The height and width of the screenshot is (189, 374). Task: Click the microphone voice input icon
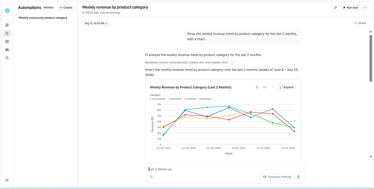click(298, 177)
